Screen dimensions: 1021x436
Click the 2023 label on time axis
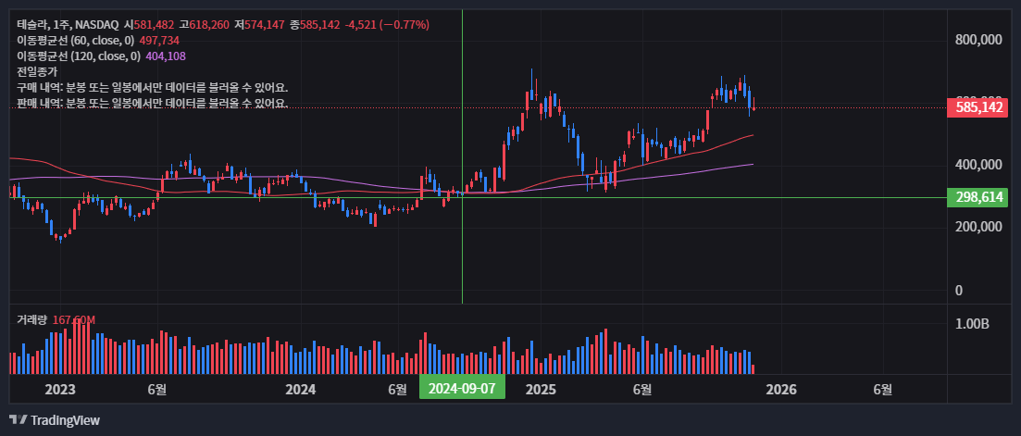click(60, 389)
